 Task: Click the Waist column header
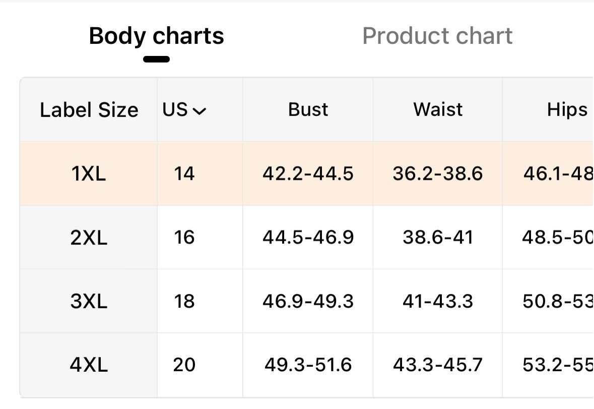point(437,109)
